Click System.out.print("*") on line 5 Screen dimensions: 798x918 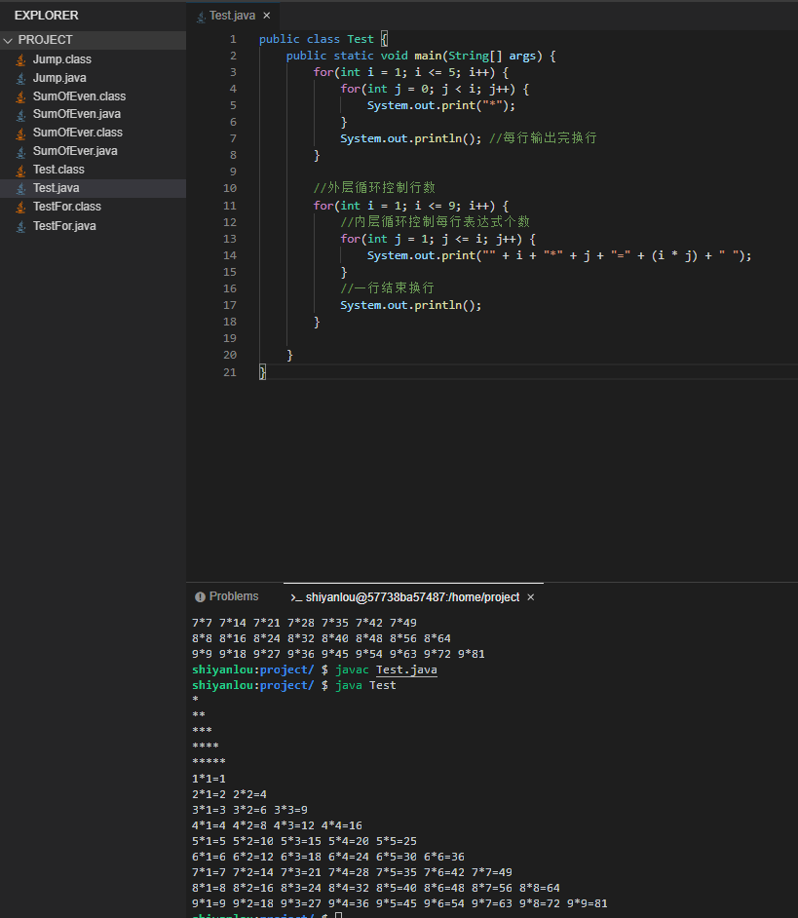click(440, 106)
